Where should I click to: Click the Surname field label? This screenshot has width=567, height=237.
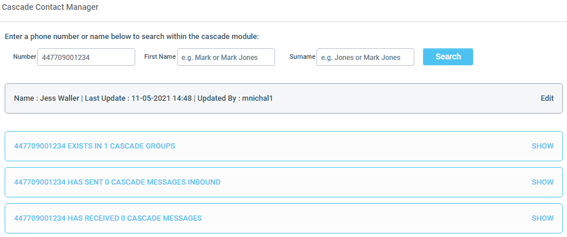(302, 56)
